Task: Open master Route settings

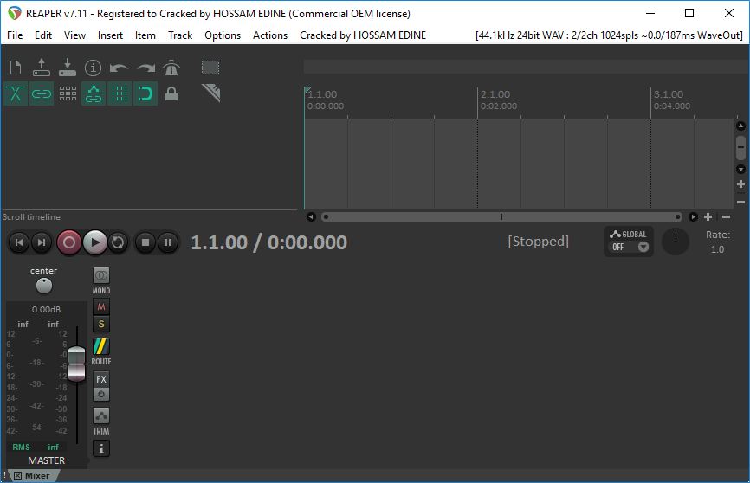Action: pyautogui.click(x=101, y=346)
